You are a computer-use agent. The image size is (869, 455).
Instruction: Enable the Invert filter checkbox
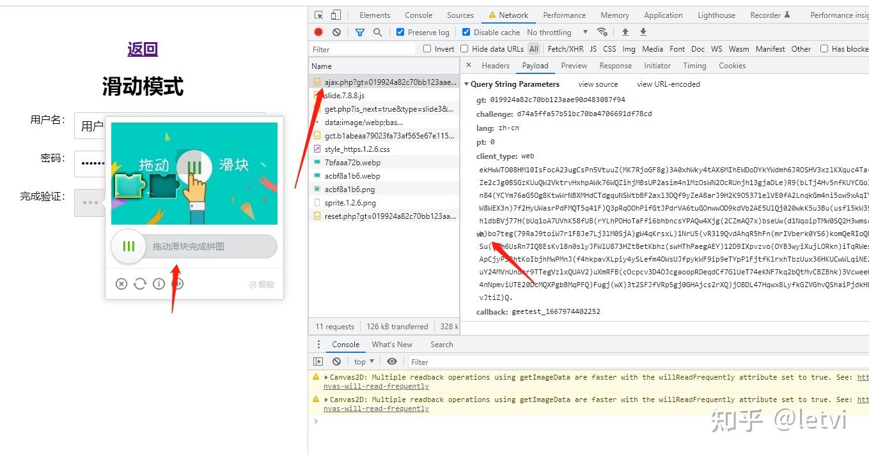[427, 48]
